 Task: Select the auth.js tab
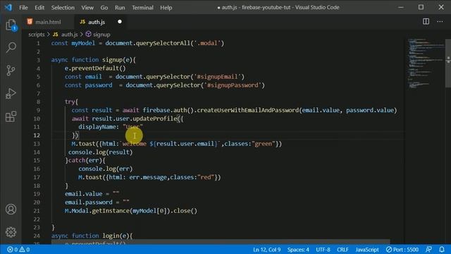coord(101,22)
